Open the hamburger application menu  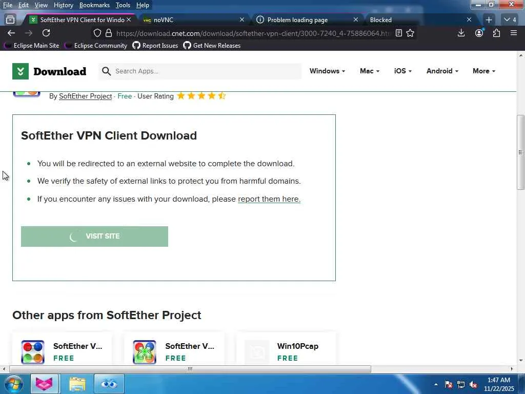click(514, 33)
